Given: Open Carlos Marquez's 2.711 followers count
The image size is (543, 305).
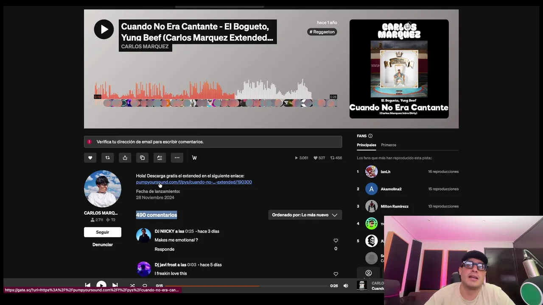Looking at the screenshot, I should pyautogui.click(x=97, y=220).
